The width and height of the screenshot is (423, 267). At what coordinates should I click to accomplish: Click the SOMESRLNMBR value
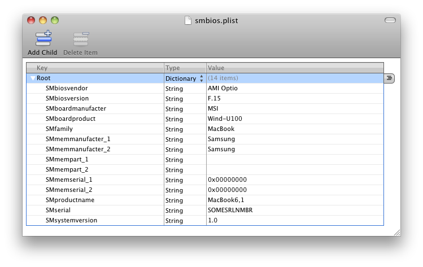pyautogui.click(x=230, y=210)
